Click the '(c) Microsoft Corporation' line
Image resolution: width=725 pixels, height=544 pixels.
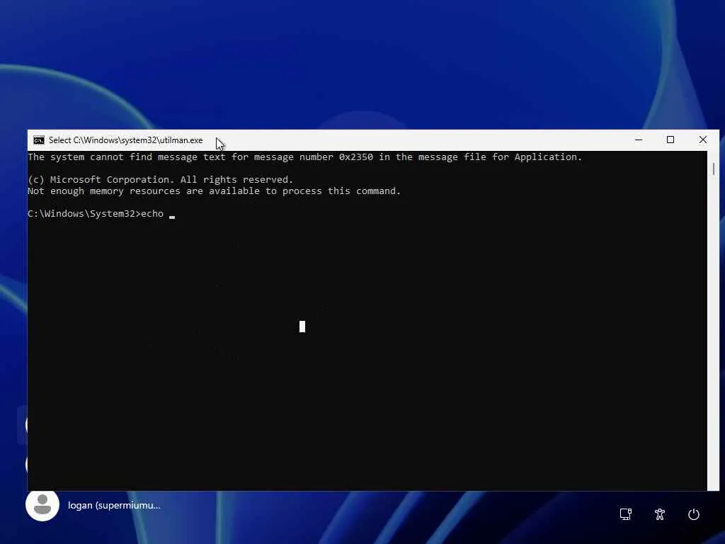tap(161, 179)
